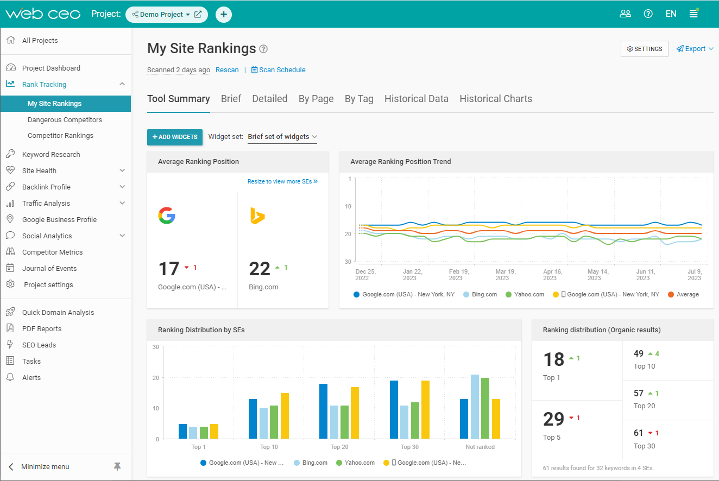Click the WebCEO logo
719x481 pixels.
coord(43,14)
